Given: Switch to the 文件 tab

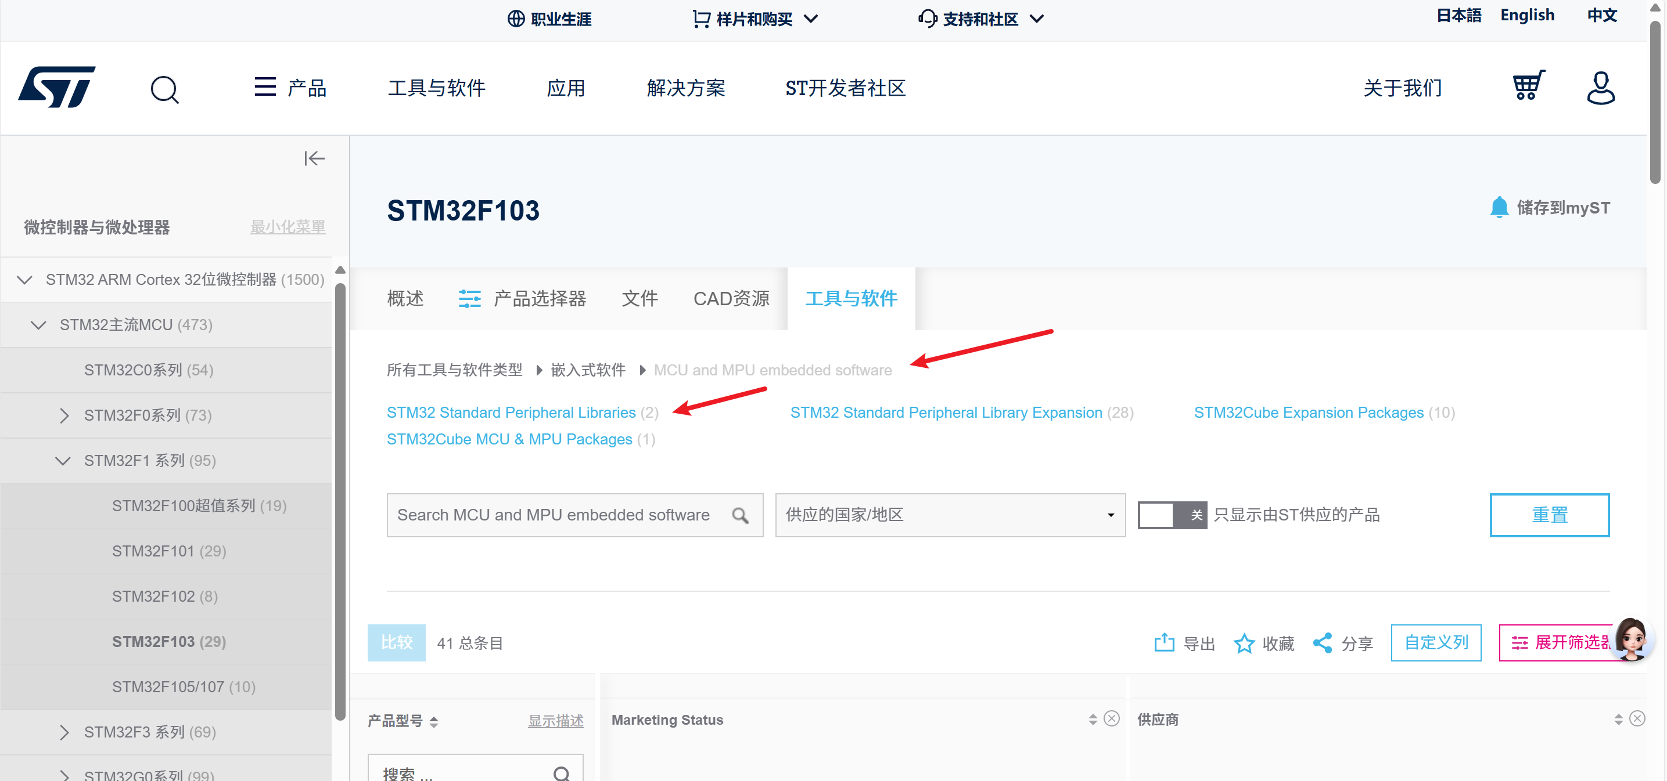Looking at the screenshot, I should [x=640, y=298].
